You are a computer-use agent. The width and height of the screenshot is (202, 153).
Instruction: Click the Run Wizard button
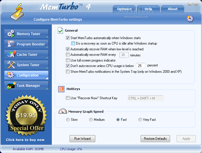pos(83,139)
